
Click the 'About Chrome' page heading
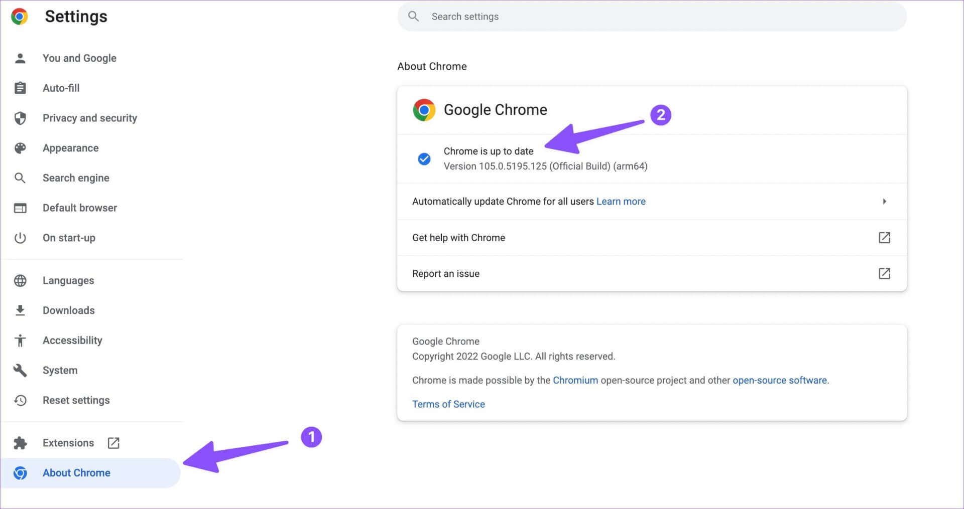click(x=432, y=66)
